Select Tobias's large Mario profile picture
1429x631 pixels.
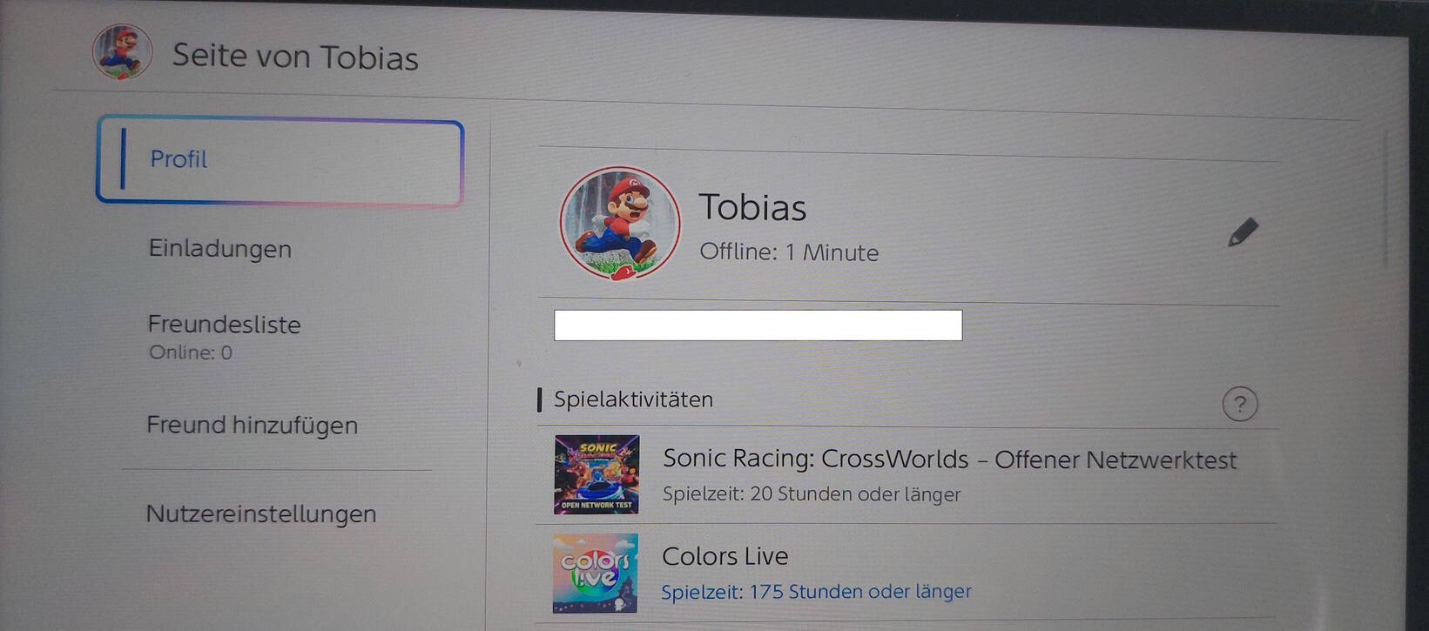click(x=620, y=224)
